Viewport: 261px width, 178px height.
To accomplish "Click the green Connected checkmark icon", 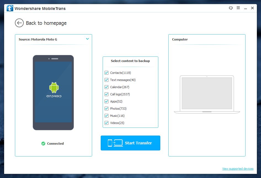I will pyautogui.click(x=43, y=144).
